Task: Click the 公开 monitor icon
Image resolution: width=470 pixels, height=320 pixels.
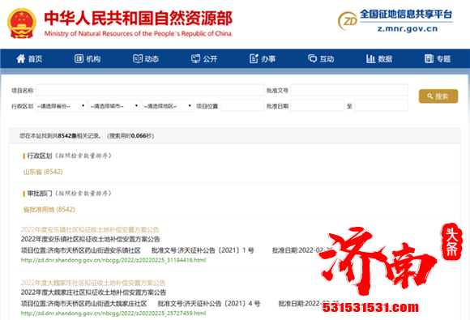Action: (x=196, y=58)
